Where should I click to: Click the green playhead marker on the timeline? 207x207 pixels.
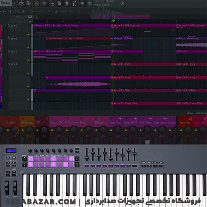click(113, 21)
